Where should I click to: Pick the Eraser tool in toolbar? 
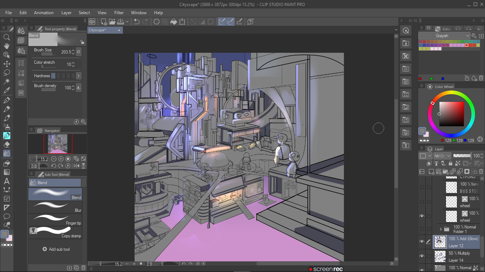[x=6, y=144]
